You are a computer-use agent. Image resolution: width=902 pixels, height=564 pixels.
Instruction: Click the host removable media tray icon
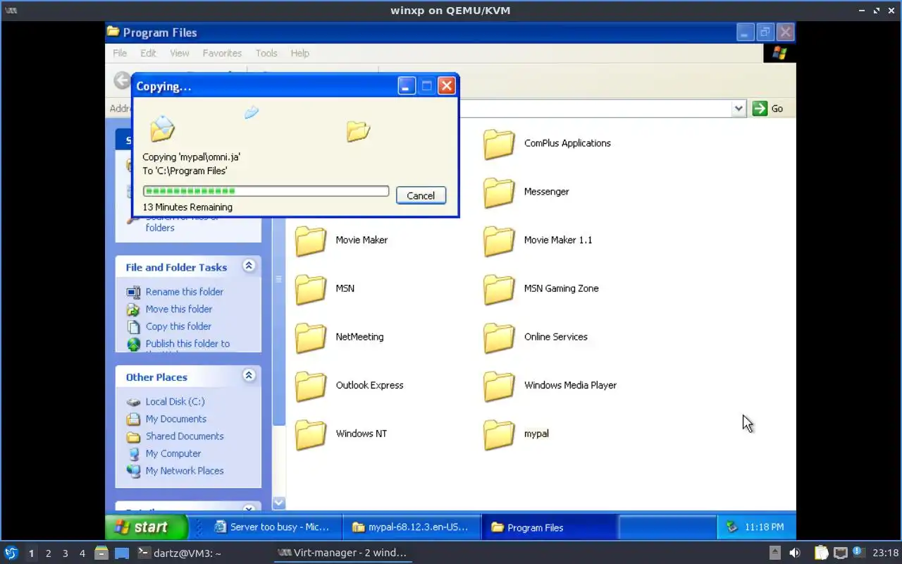point(775,553)
